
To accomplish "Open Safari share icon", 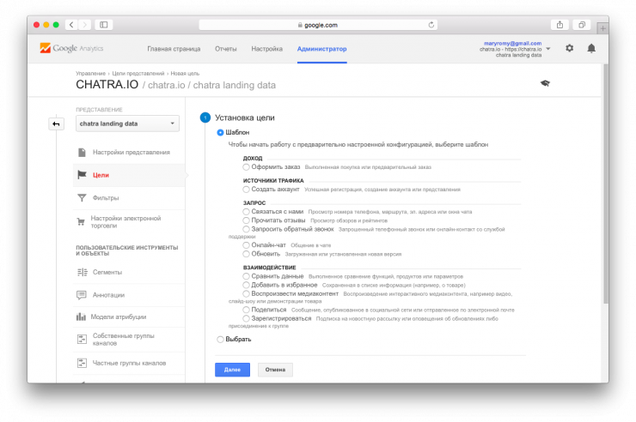I will 560,25.
